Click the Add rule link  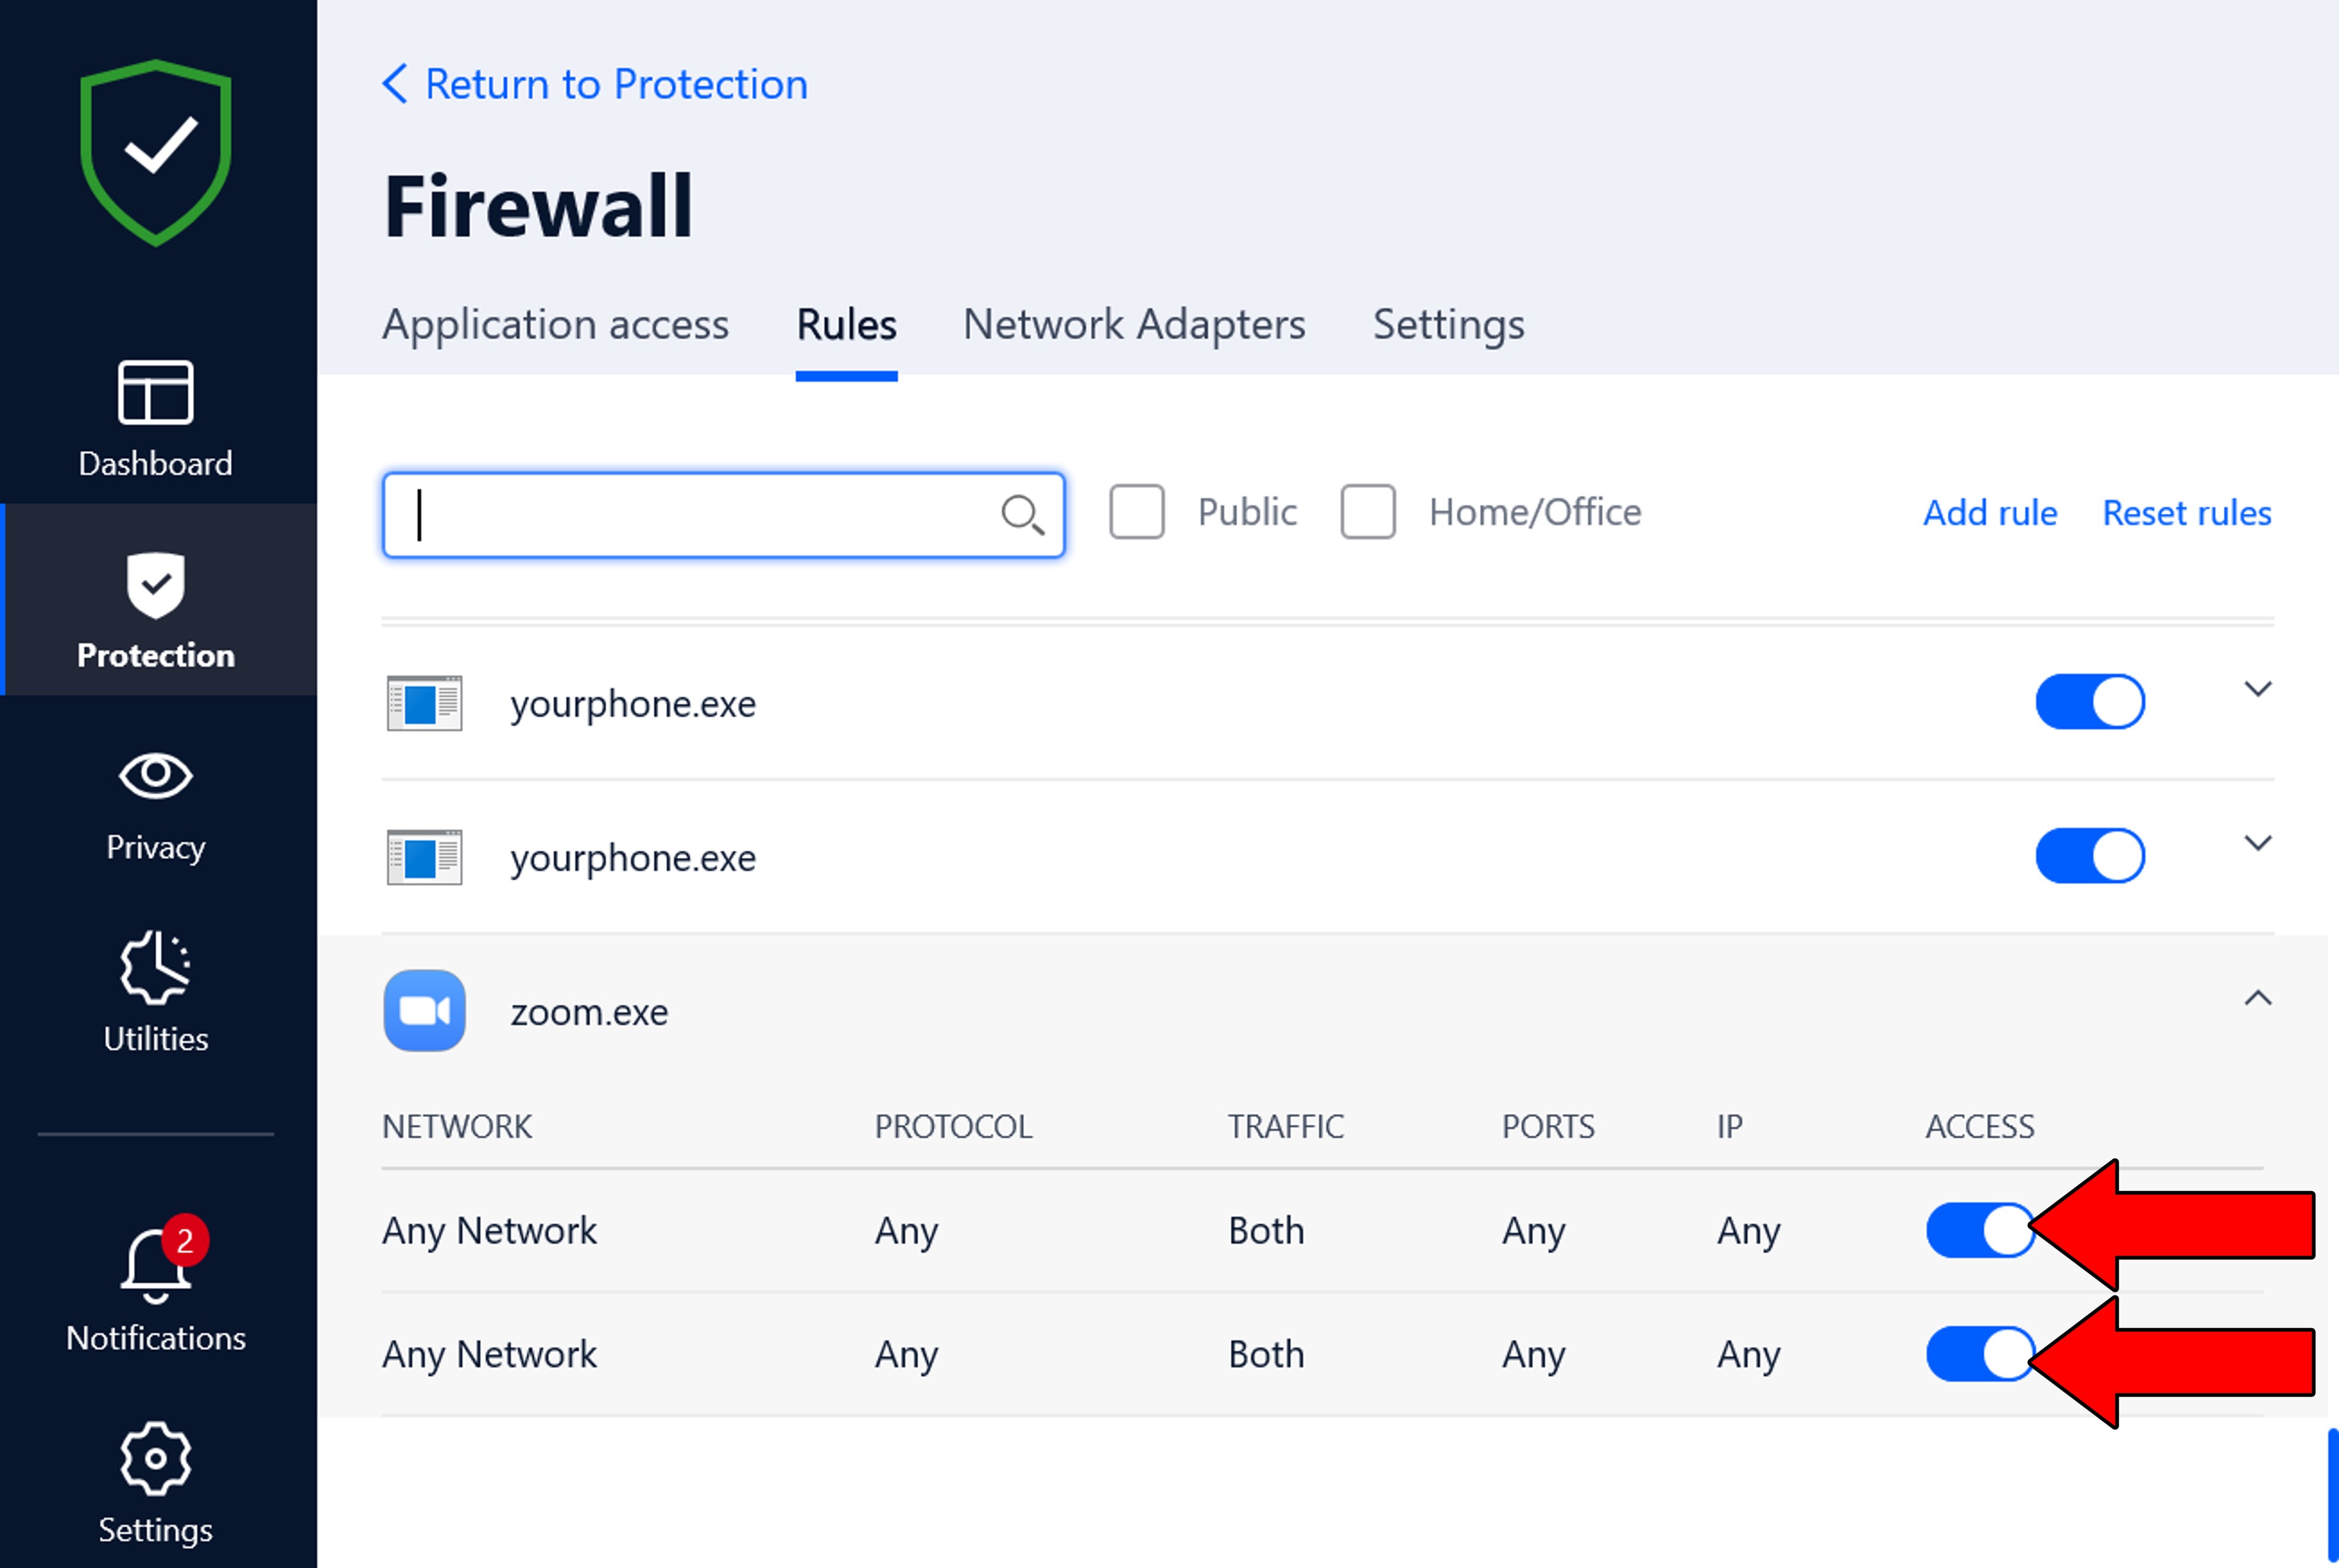click(1989, 513)
